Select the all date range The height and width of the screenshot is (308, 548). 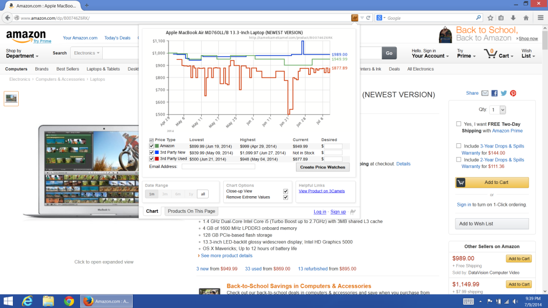(203, 194)
